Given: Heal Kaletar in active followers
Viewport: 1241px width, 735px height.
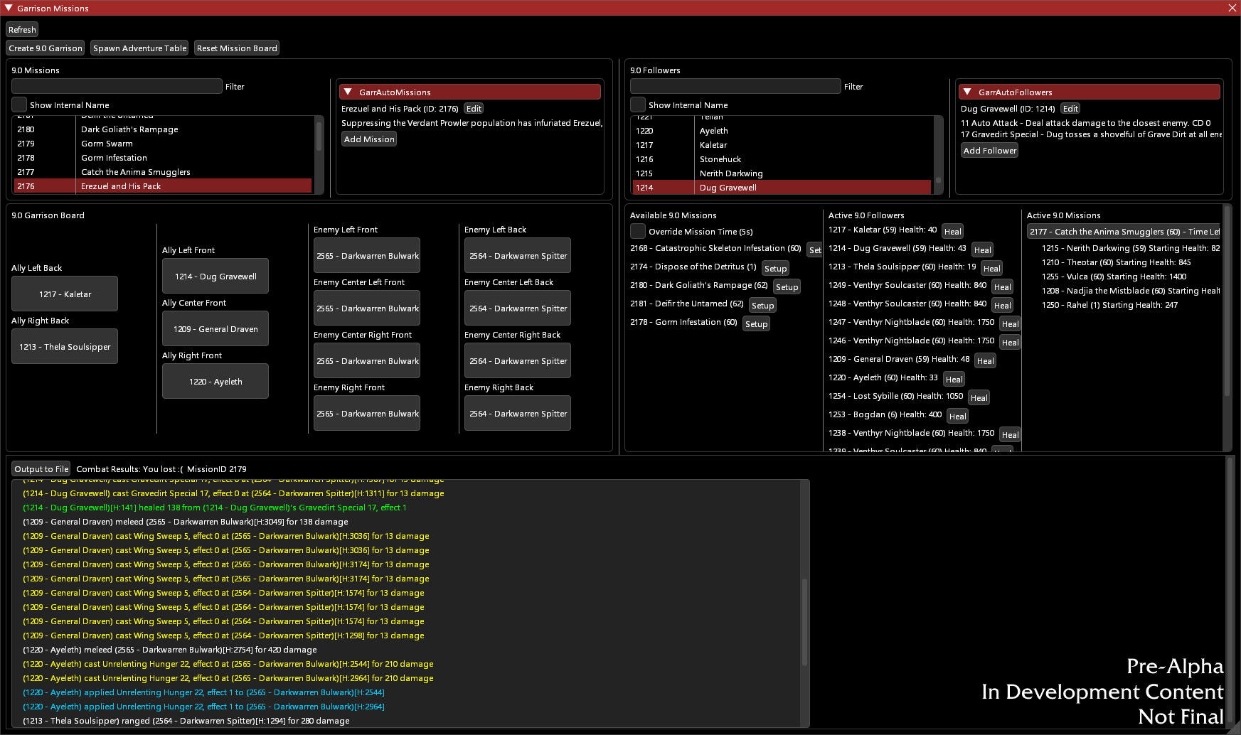Looking at the screenshot, I should tap(952, 231).
